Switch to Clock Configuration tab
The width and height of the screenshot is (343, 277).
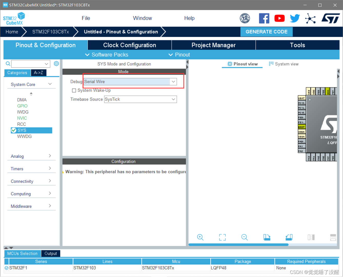(130, 45)
